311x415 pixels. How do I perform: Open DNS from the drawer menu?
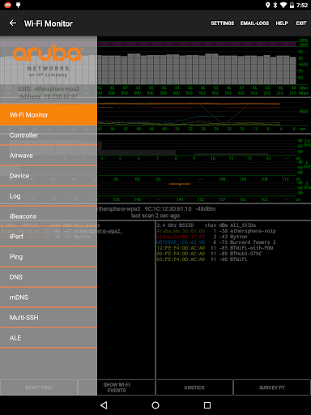(x=49, y=277)
